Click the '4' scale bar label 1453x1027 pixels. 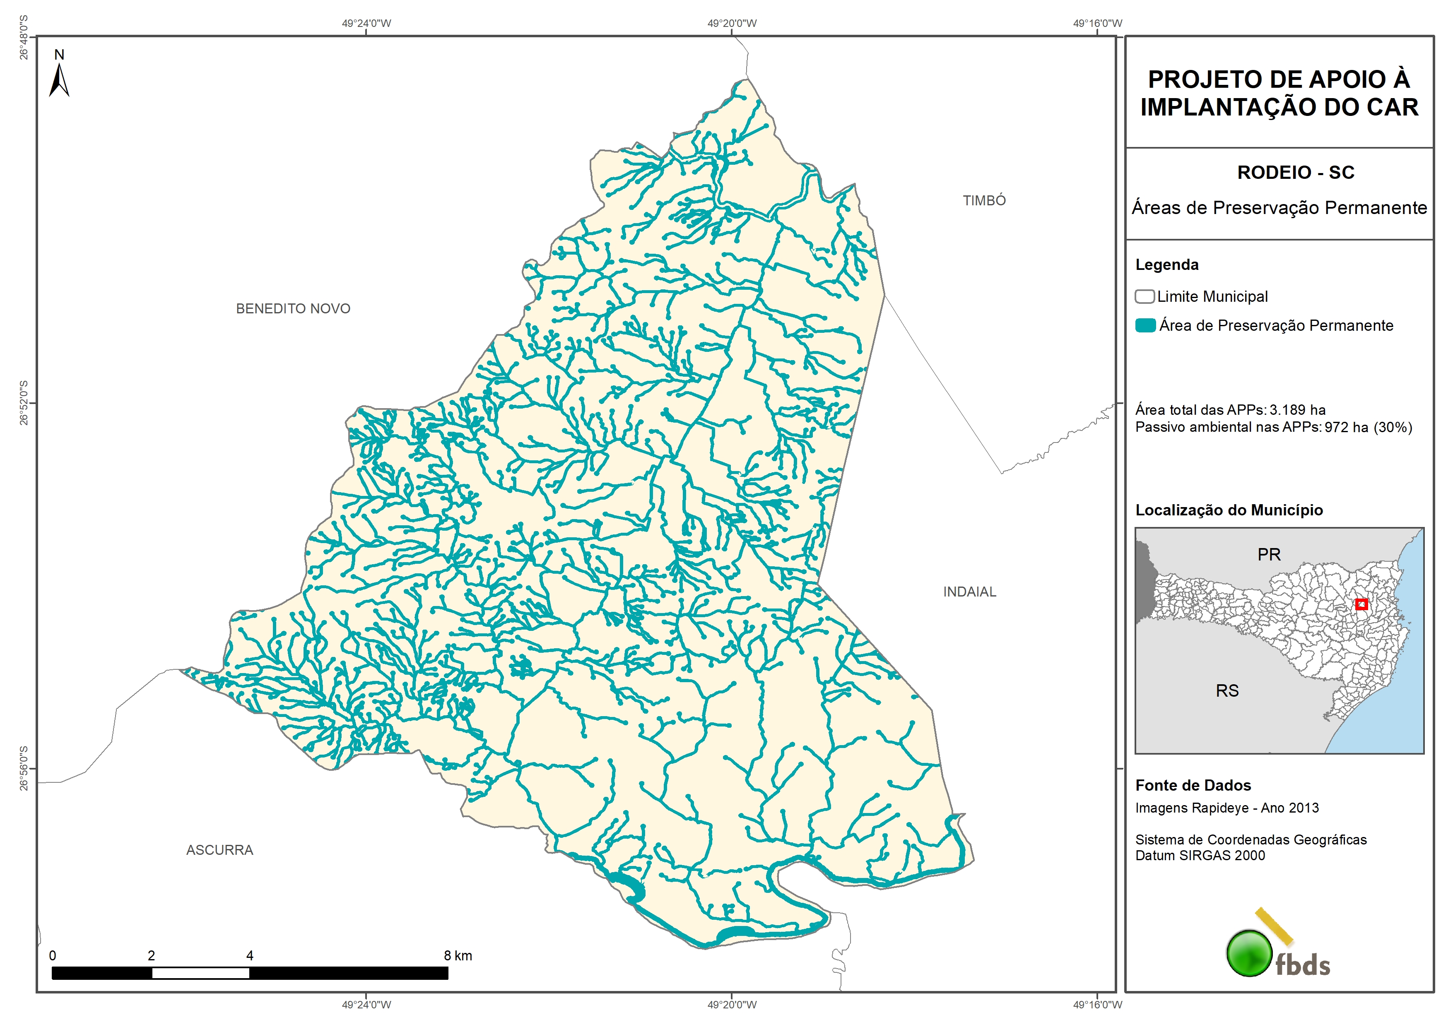250,955
